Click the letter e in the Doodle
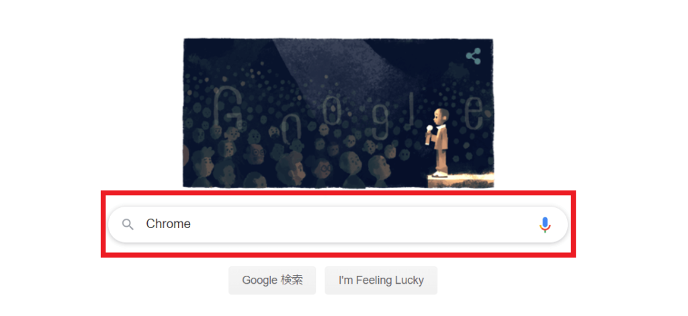The image size is (688, 316). click(474, 112)
